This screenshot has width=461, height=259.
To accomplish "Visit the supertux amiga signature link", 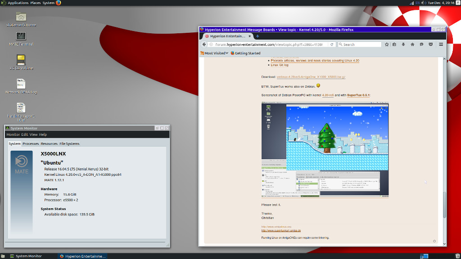I will click(x=281, y=231).
